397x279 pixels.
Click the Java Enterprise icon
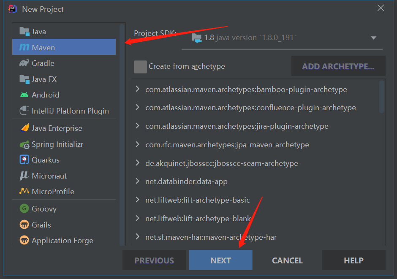24,128
